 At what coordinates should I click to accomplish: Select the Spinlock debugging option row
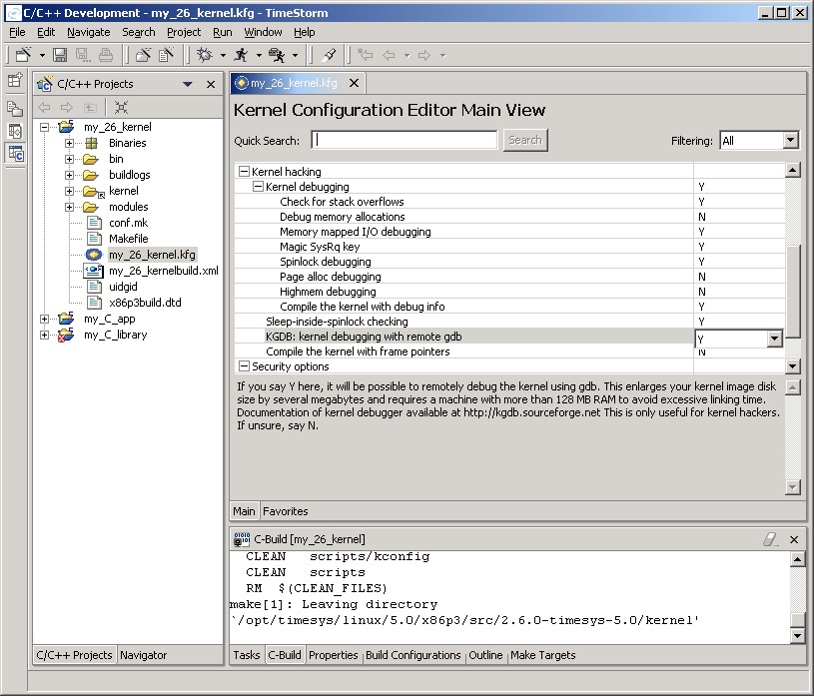click(509, 262)
